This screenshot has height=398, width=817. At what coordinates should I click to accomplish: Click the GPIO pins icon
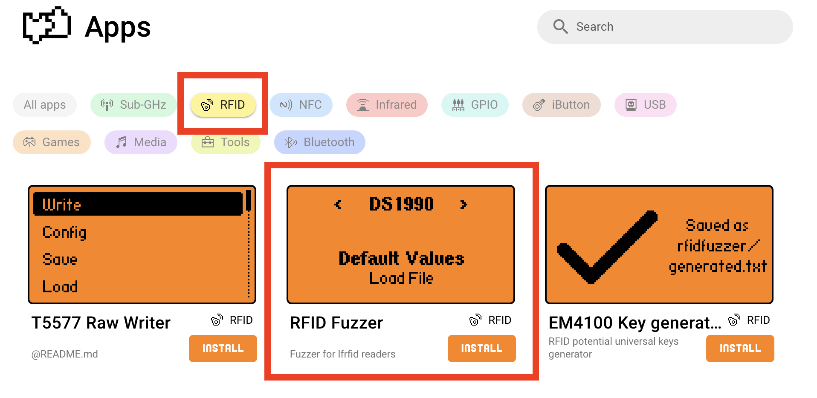pyautogui.click(x=458, y=104)
